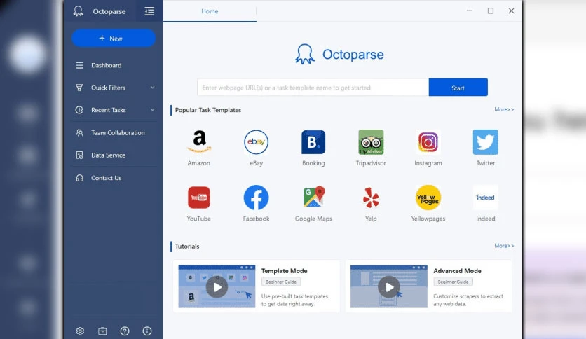Select the Yelp task template
586x339 pixels.
371,198
